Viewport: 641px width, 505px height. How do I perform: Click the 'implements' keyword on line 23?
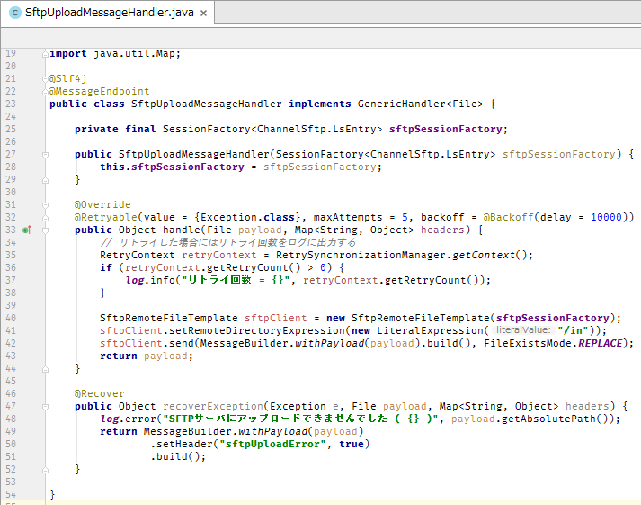pyautogui.click(x=320, y=104)
